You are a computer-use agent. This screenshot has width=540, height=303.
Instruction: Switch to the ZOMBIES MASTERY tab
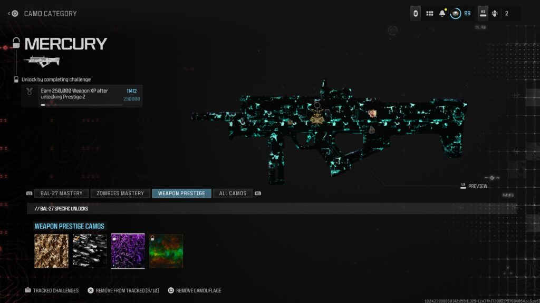pyautogui.click(x=120, y=194)
